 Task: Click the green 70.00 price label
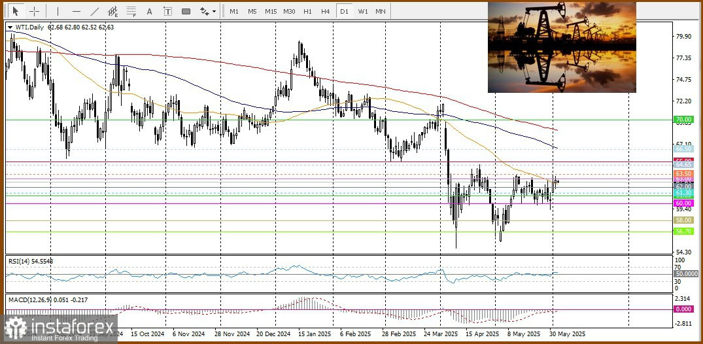[x=683, y=120]
